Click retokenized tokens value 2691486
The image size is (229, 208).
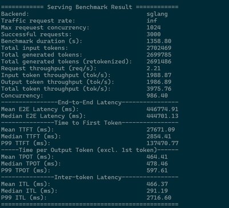click(x=159, y=62)
